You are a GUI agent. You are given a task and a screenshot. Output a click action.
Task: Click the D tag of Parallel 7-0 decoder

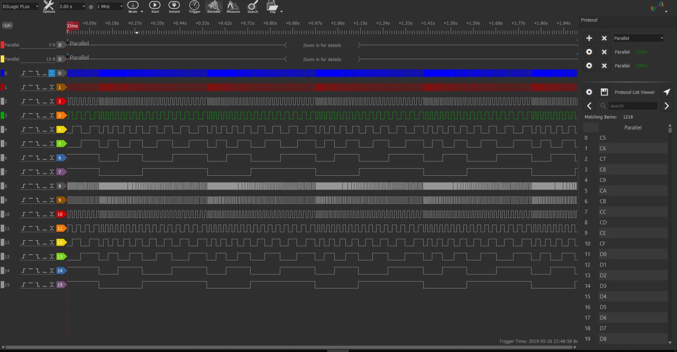click(60, 45)
